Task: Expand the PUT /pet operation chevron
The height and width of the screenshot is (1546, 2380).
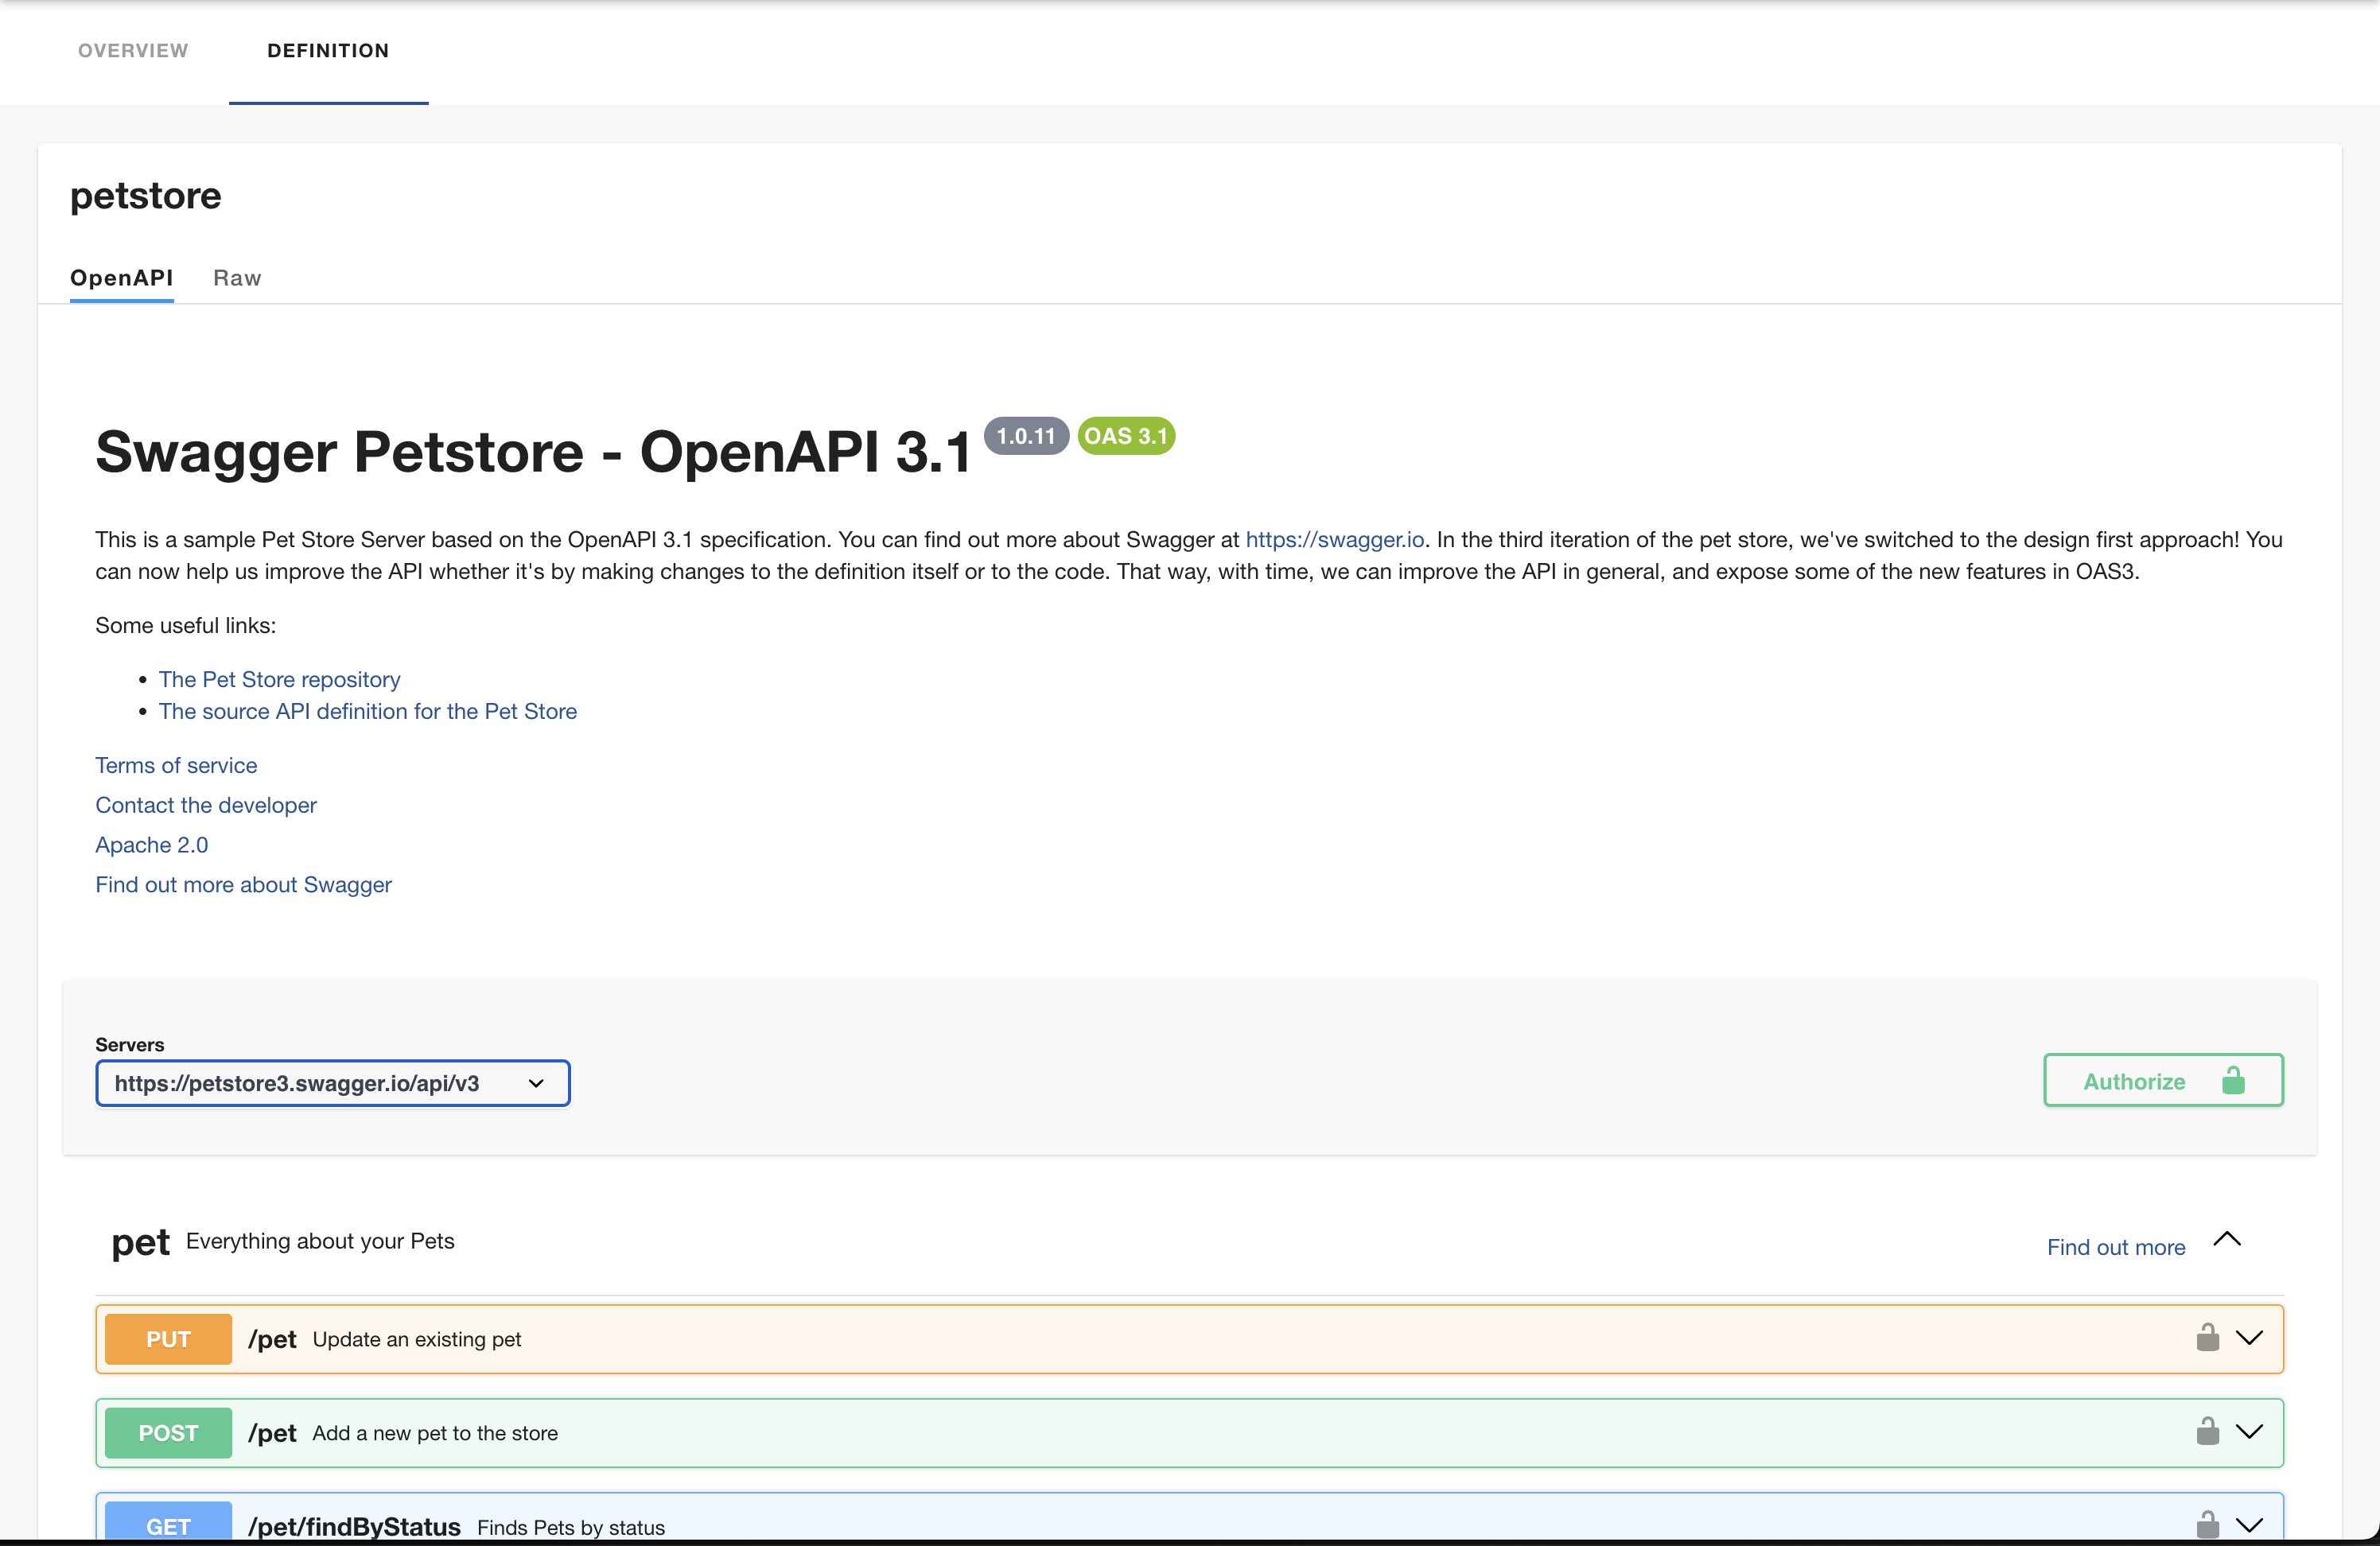Action: (x=2249, y=1338)
